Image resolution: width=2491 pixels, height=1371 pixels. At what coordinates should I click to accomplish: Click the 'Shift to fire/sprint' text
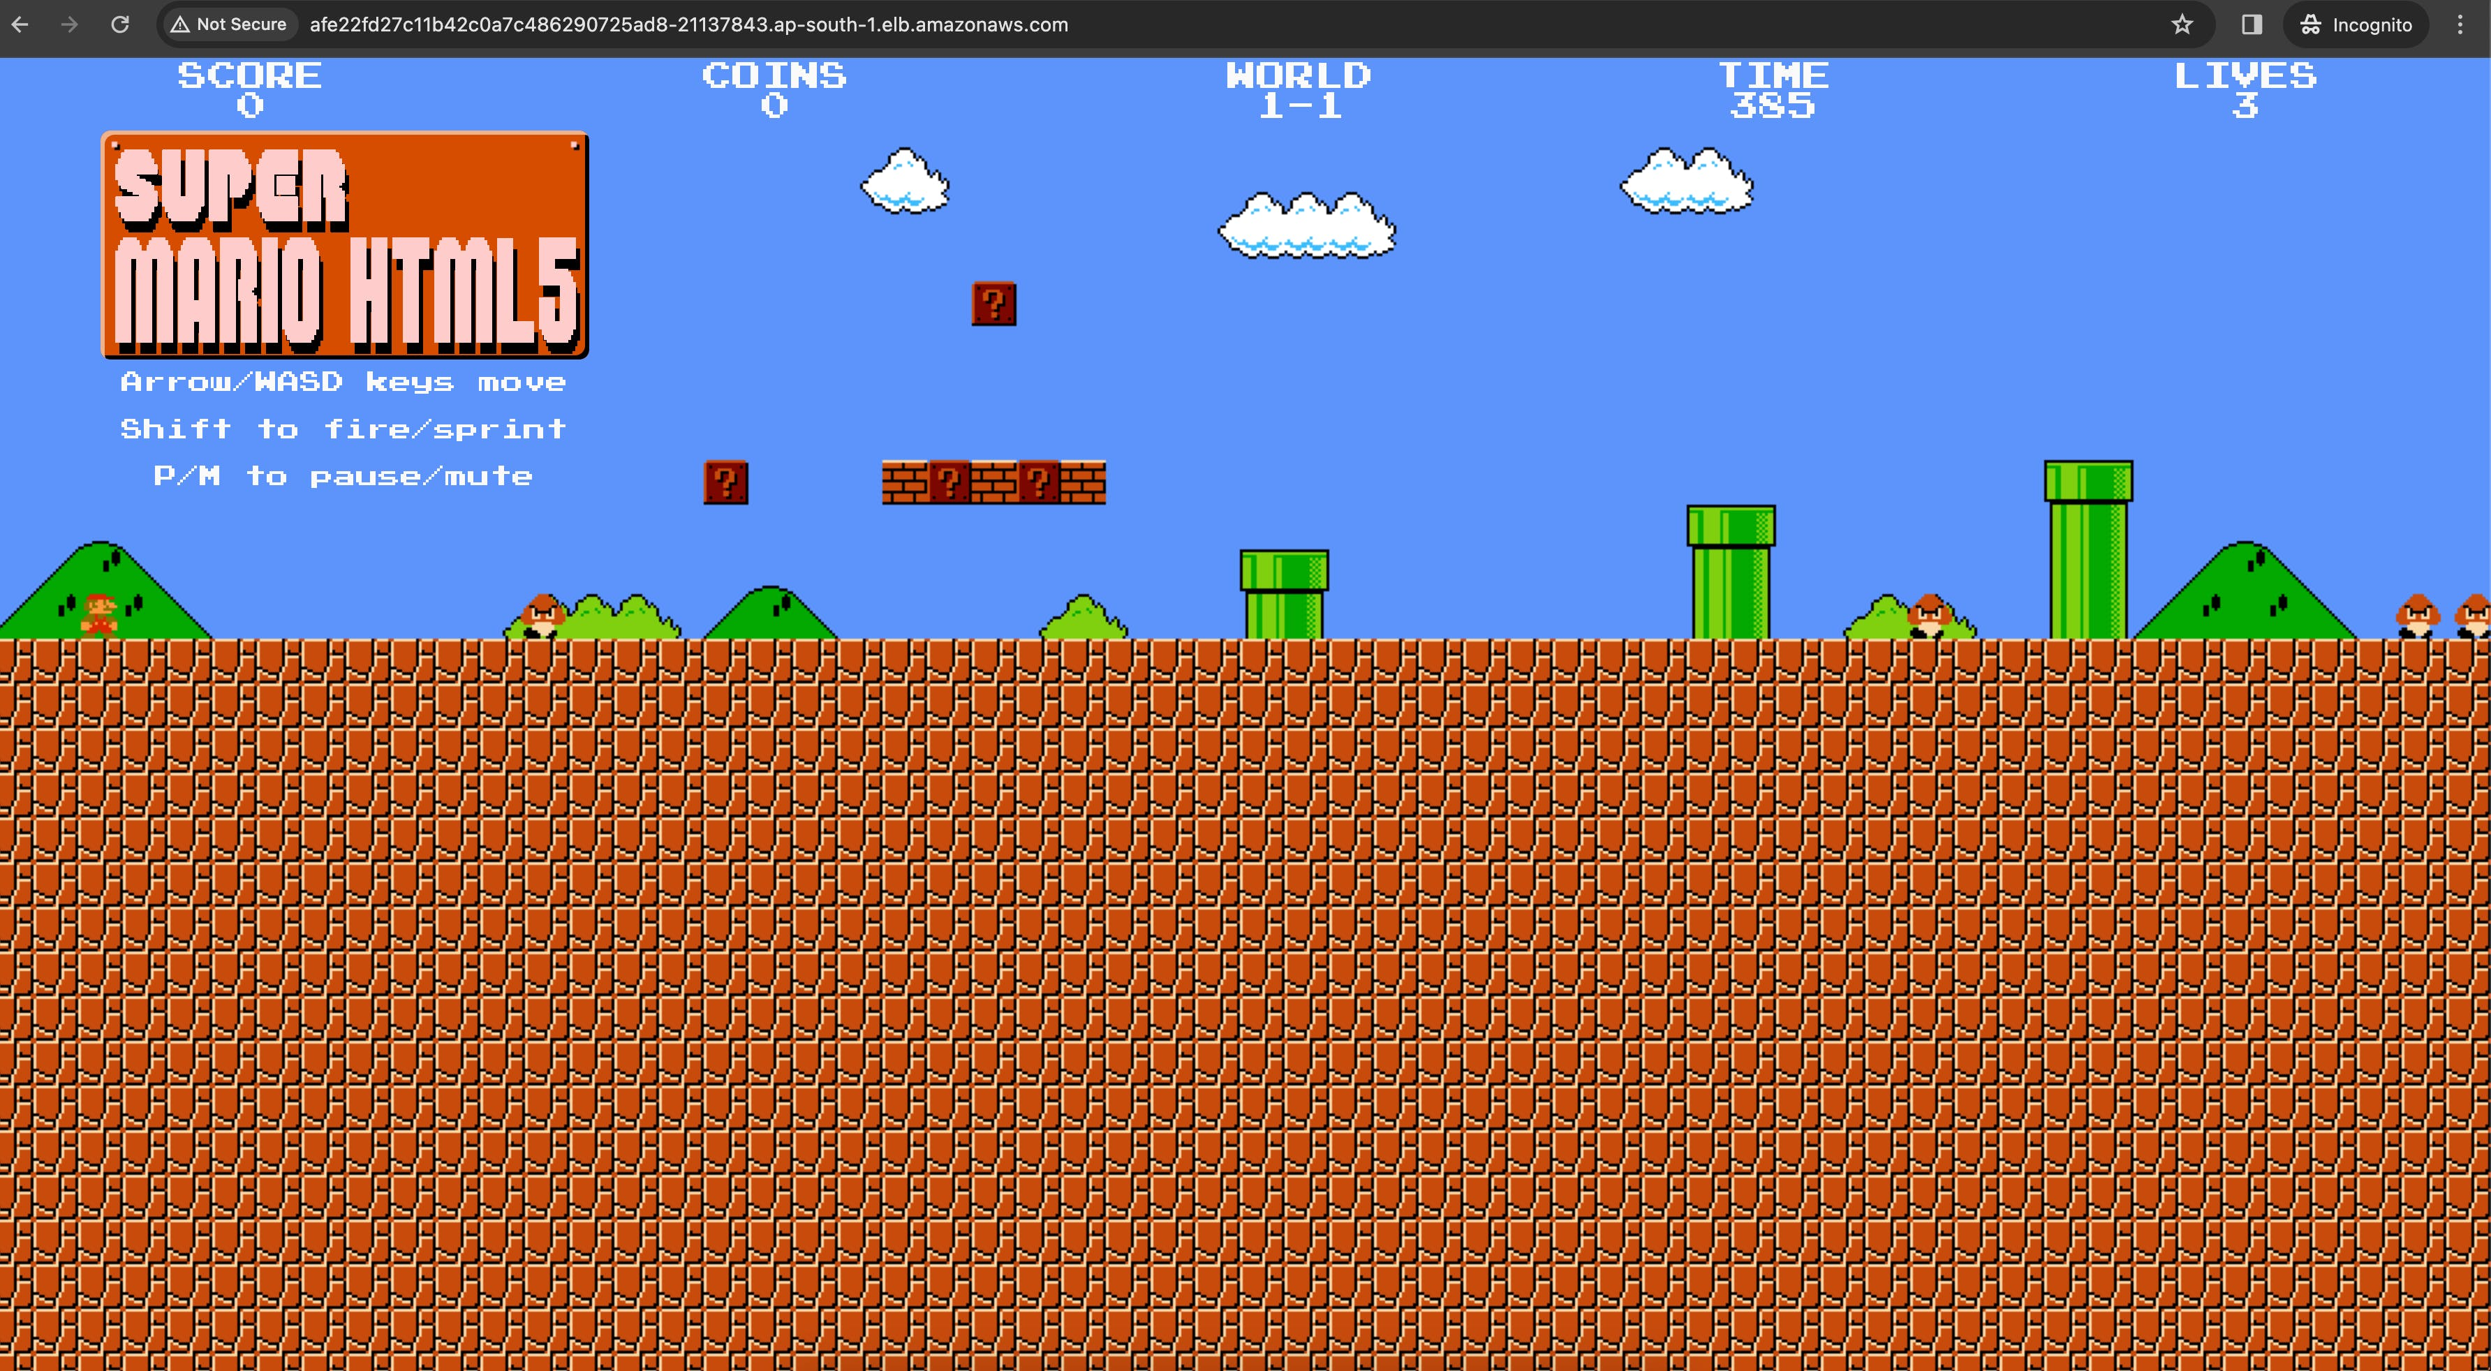pos(343,429)
